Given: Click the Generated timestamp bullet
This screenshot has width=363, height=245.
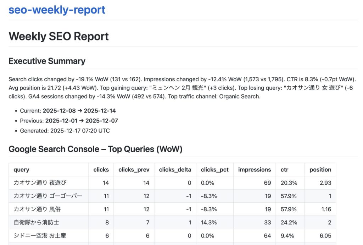Looking at the screenshot, I should (65, 131).
